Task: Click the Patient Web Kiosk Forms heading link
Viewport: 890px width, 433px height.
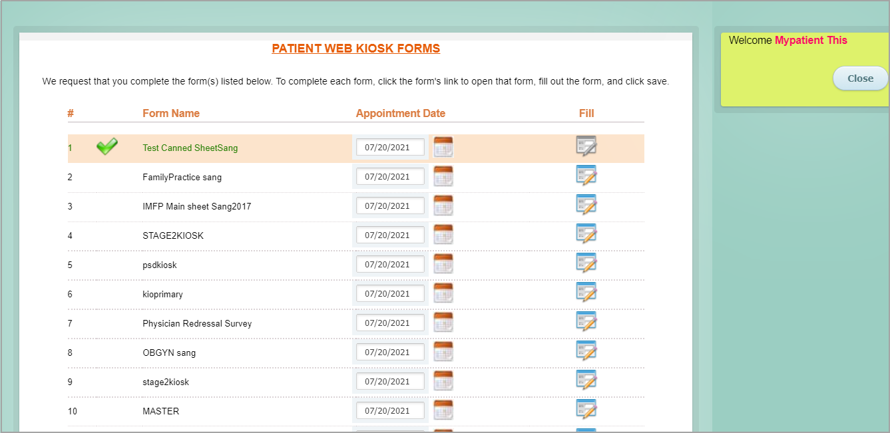Action: tap(355, 49)
